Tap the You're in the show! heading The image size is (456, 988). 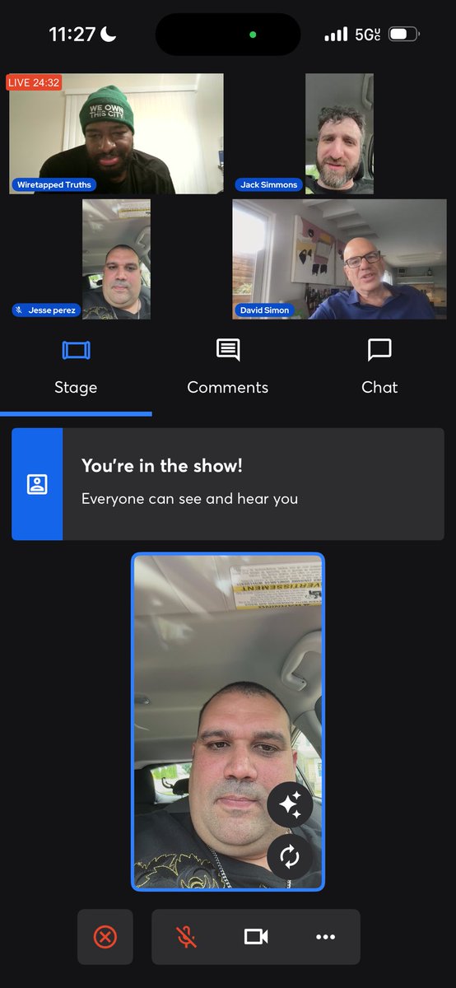coord(162,465)
